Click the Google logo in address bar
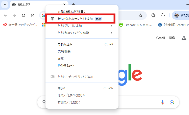The width and height of the screenshot is (189, 115). [x=43, y=15]
